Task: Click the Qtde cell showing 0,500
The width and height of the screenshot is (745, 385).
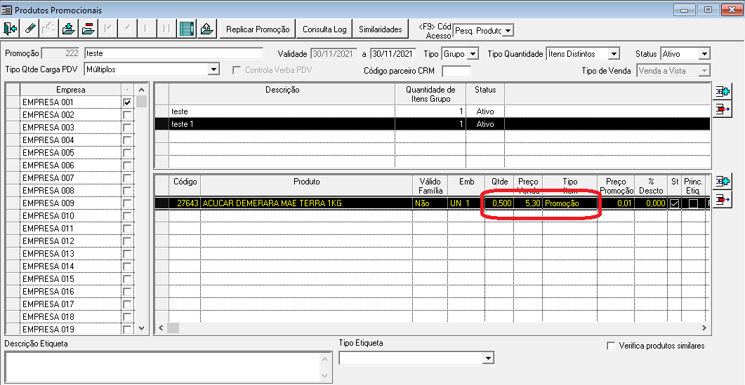Action: point(499,203)
